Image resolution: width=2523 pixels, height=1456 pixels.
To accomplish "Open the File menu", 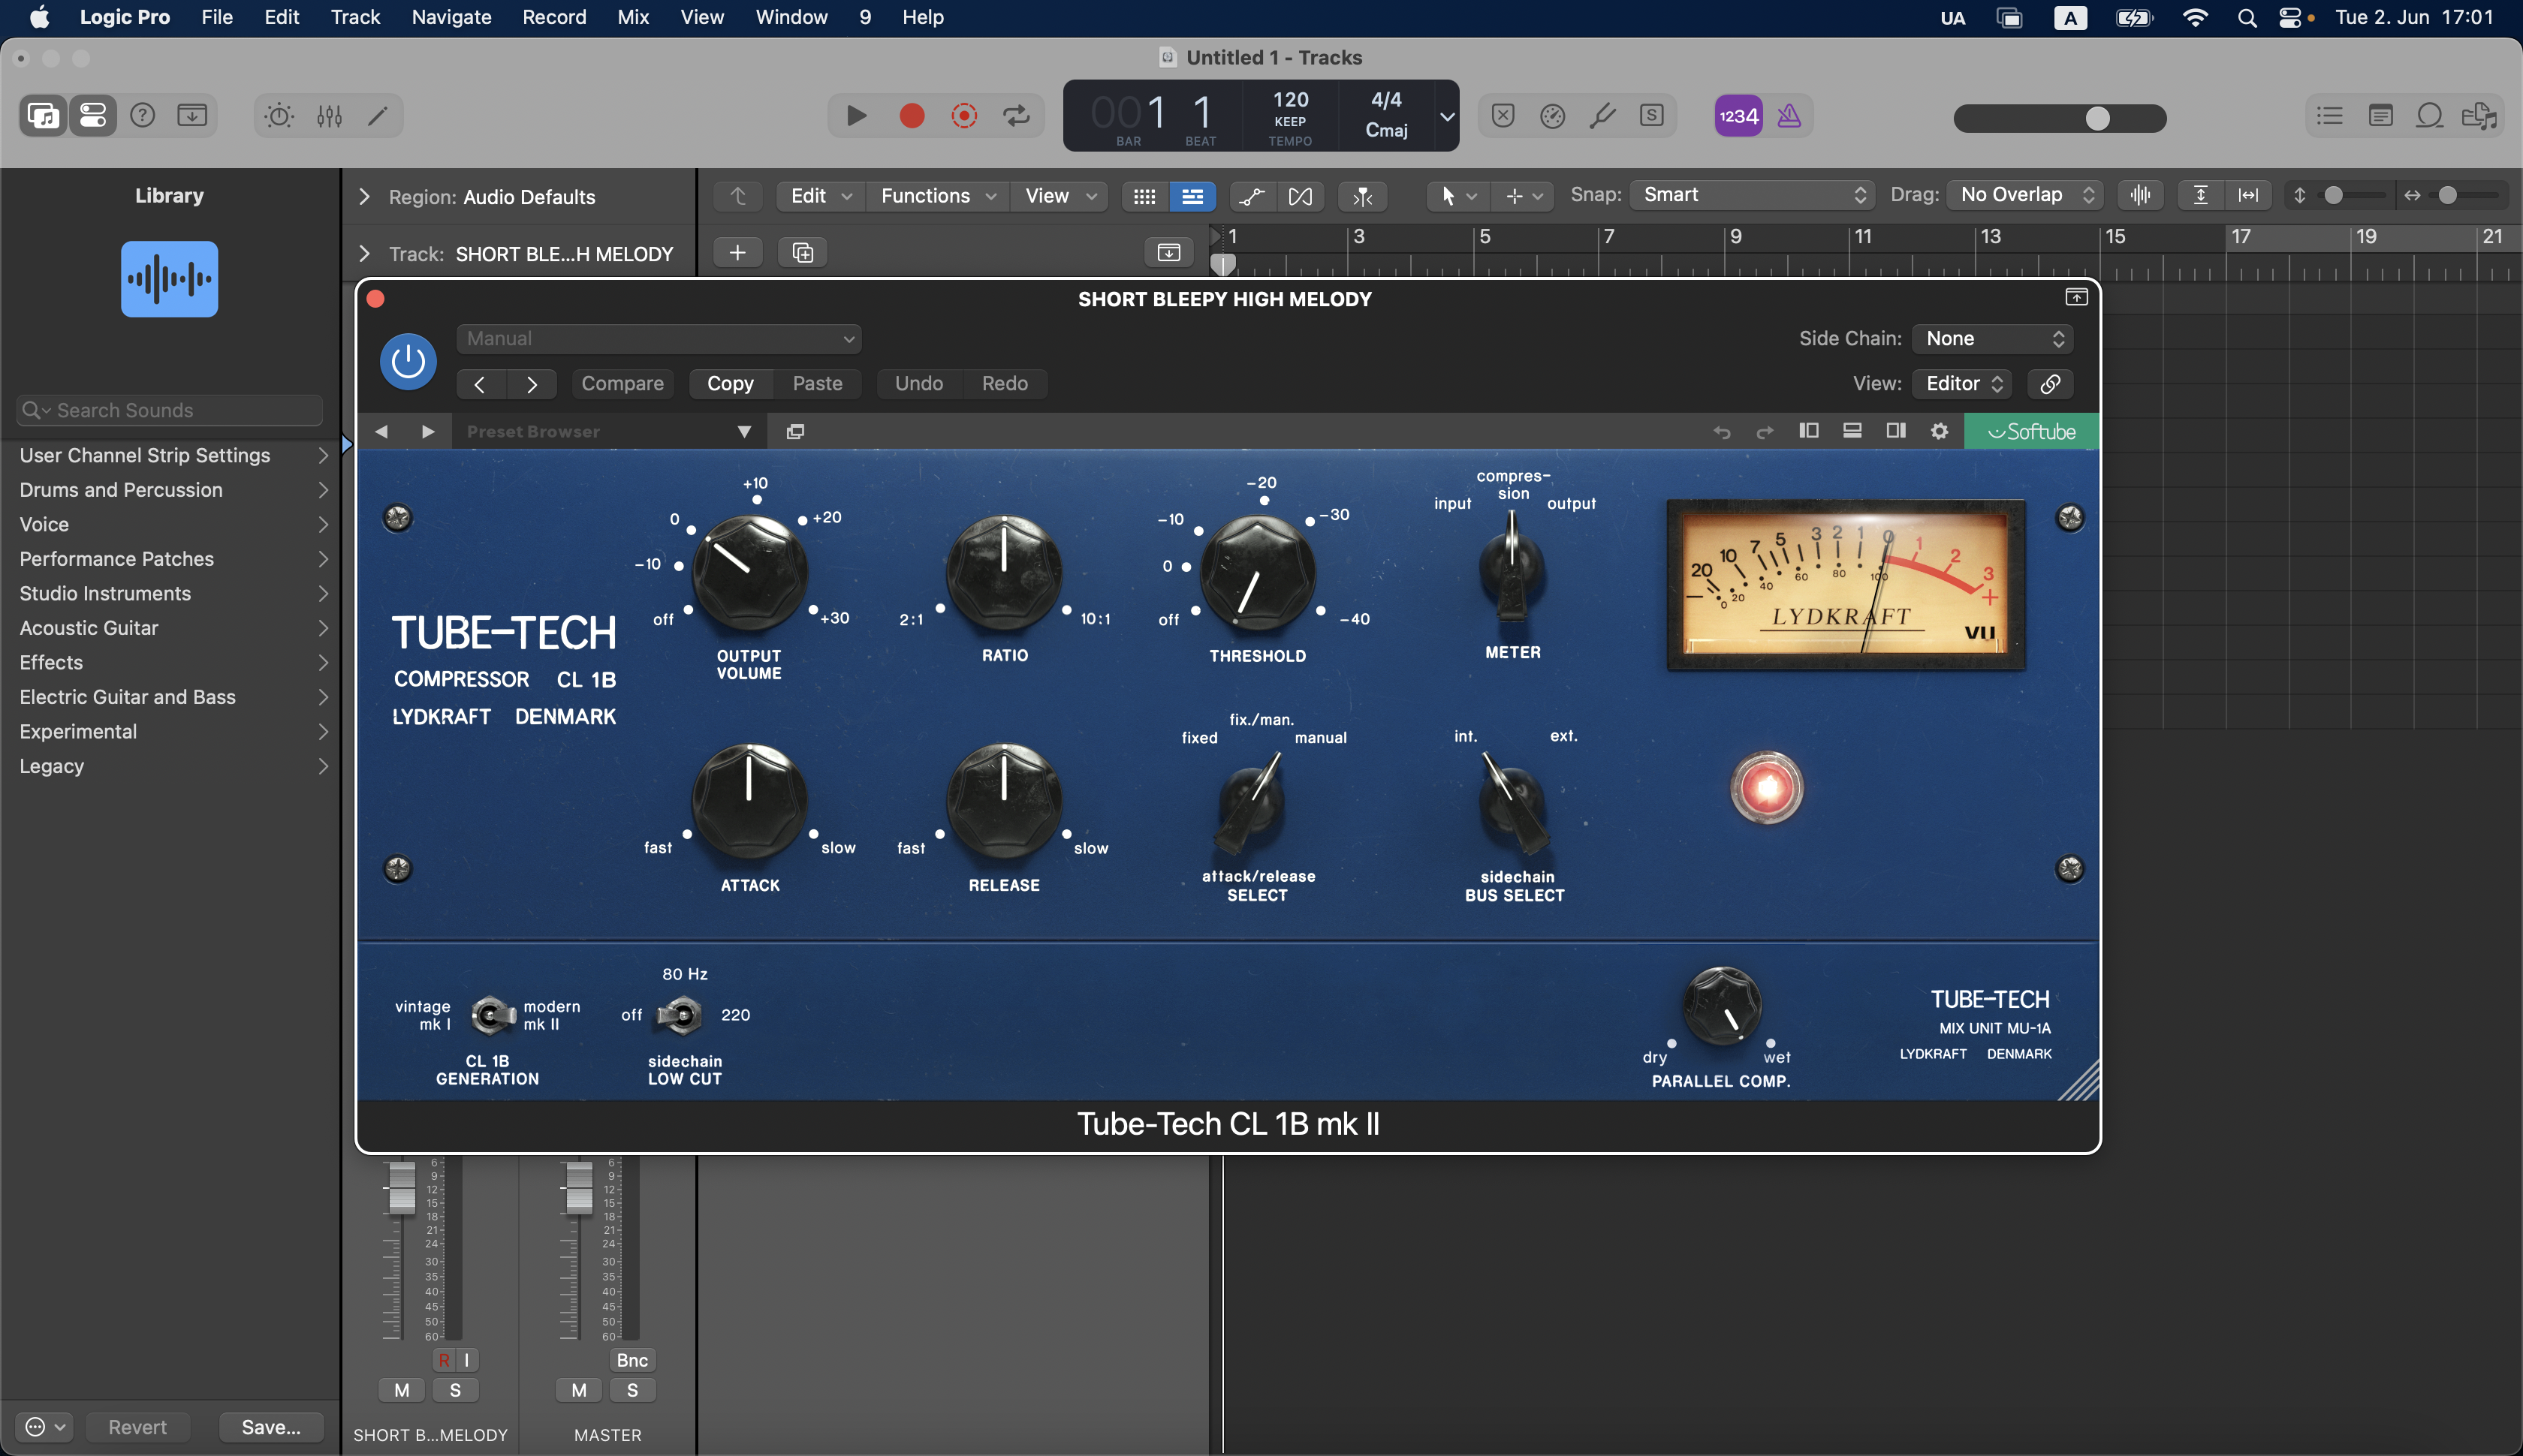I will click(x=216, y=17).
